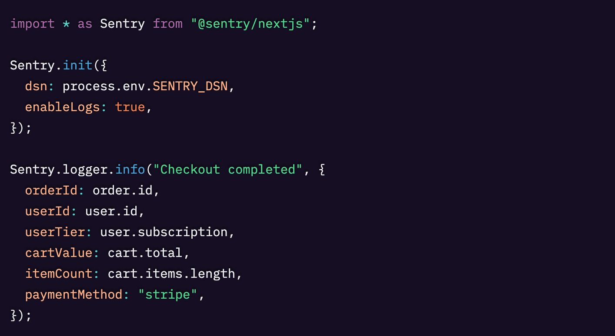Place cursor on cart.items.length expression
Screen dimensions: 615x336
click(171, 273)
